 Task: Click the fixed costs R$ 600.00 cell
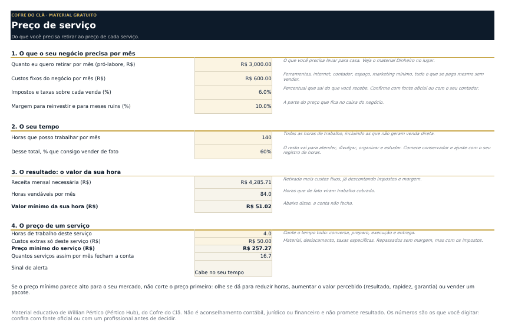(233, 78)
